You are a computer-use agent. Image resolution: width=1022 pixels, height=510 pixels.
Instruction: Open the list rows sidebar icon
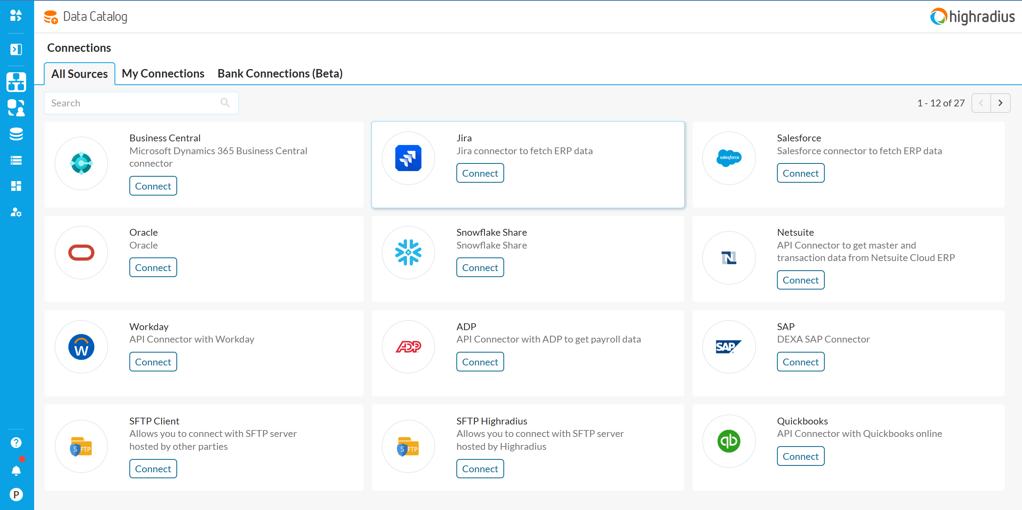(x=16, y=160)
